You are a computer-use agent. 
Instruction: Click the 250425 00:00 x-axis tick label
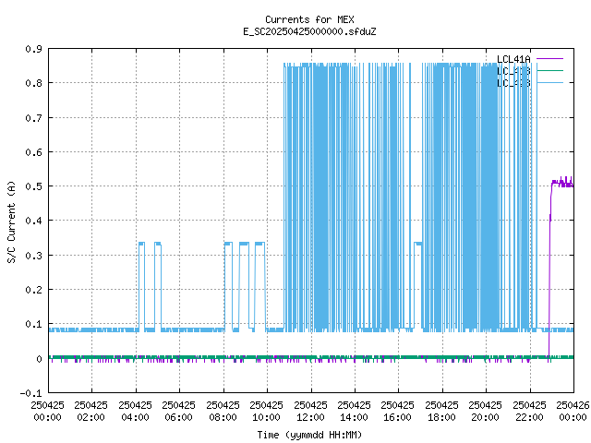(x=48, y=411)
